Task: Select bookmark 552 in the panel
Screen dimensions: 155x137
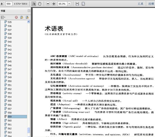Action: click(10, 89)
